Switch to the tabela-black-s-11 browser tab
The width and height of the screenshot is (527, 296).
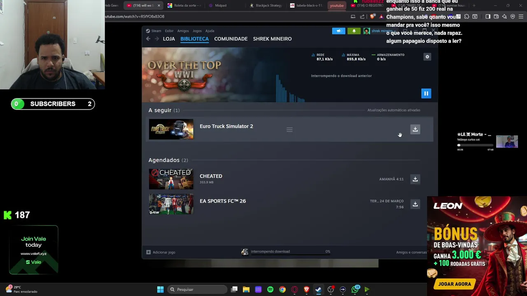[306, 5]
